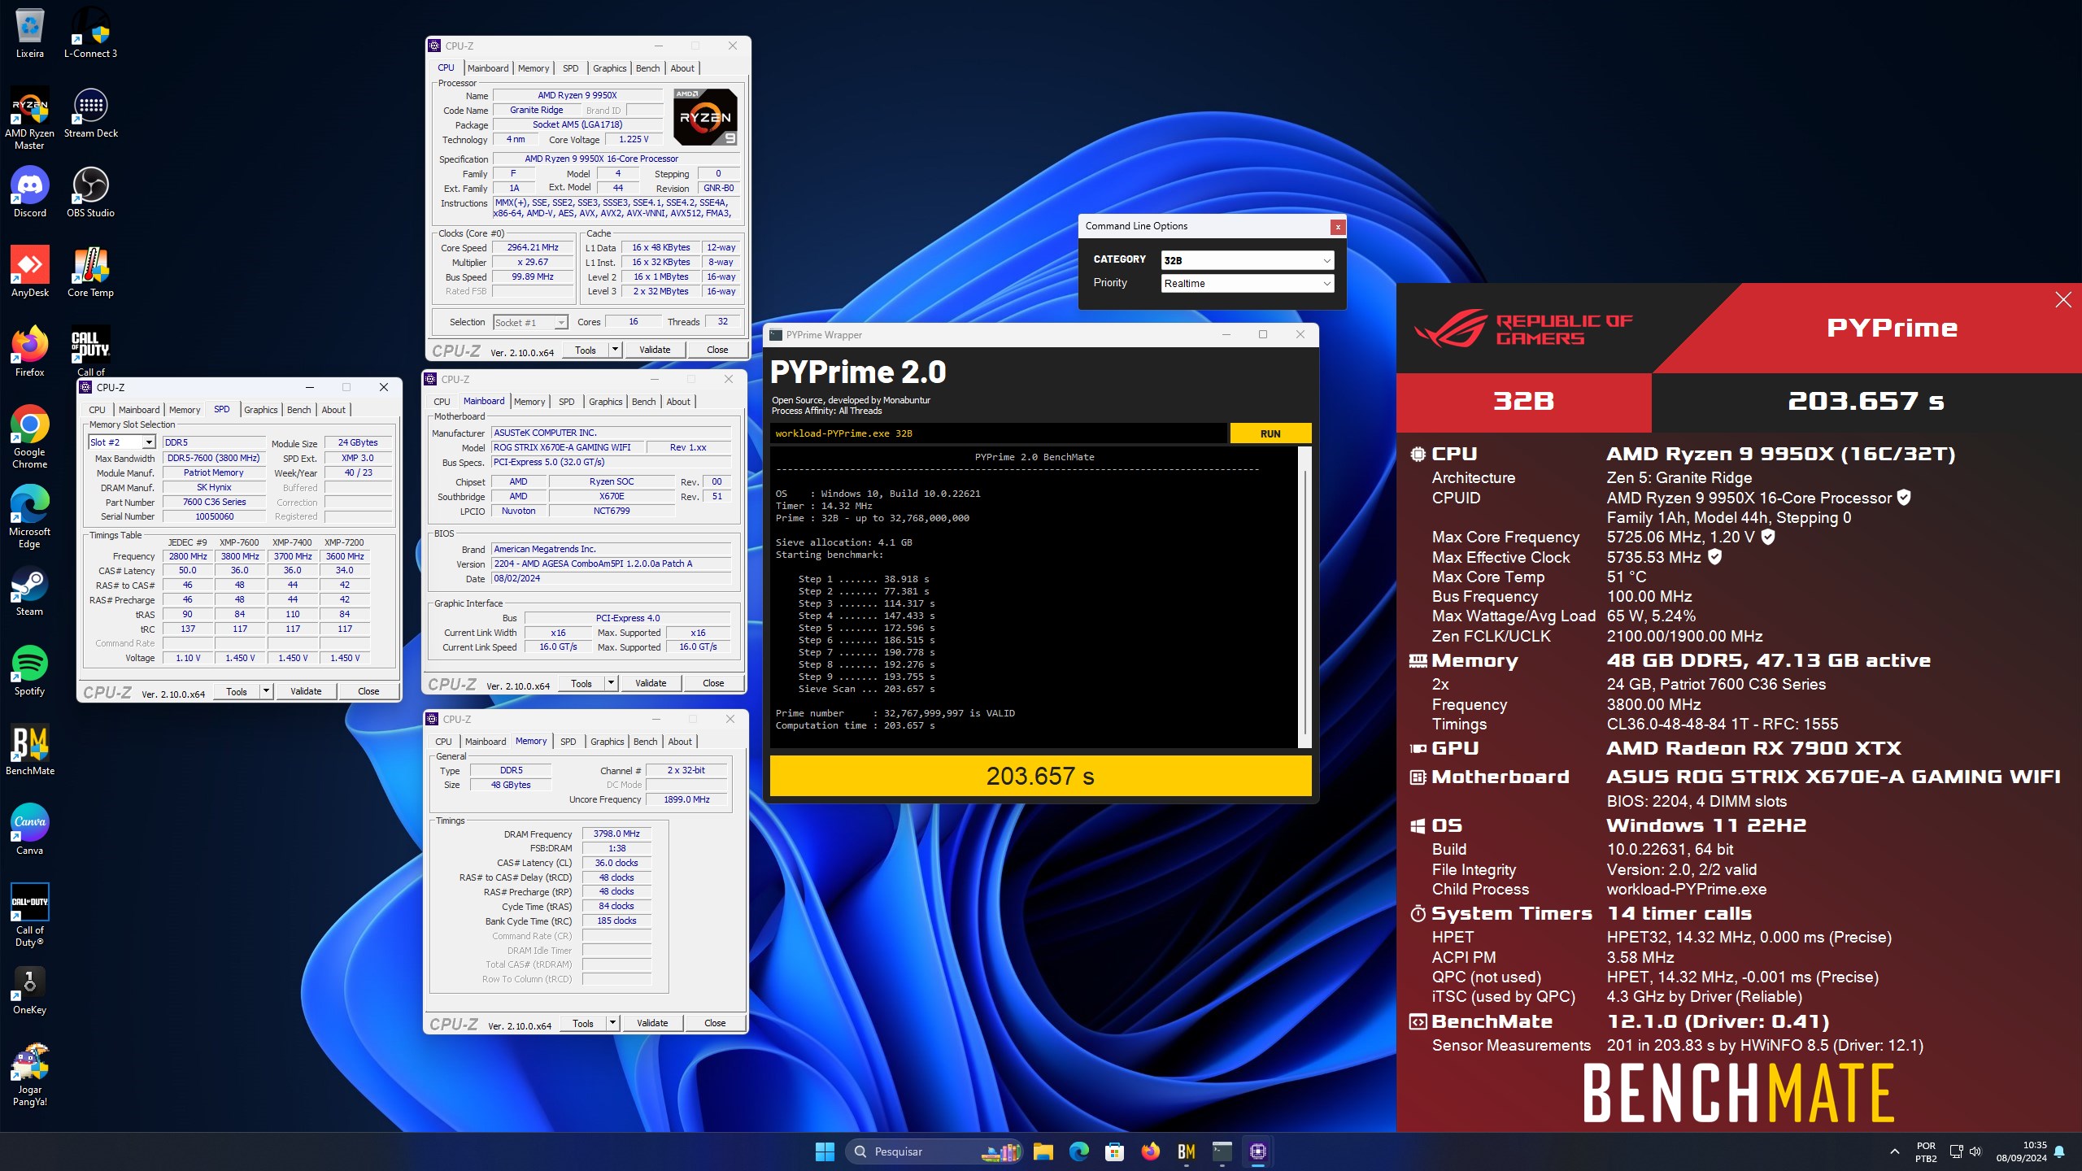Image resolution: width=2082 pixels, height=1171 pixels.
Task: Select About tab in SPD CPU-Z window
Action: click(333, 410)
